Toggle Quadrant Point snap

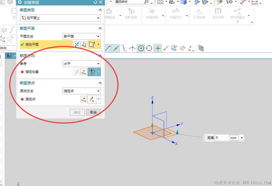pos(149,48)
